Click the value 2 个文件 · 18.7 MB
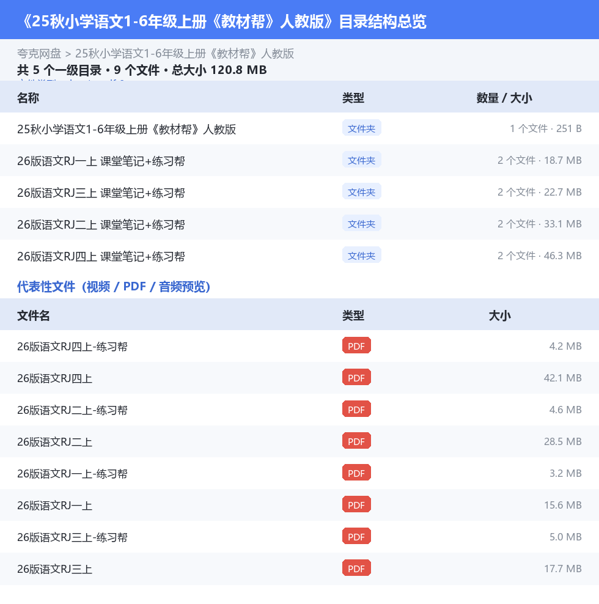This screenshot has width=599, height=604. 540,161
